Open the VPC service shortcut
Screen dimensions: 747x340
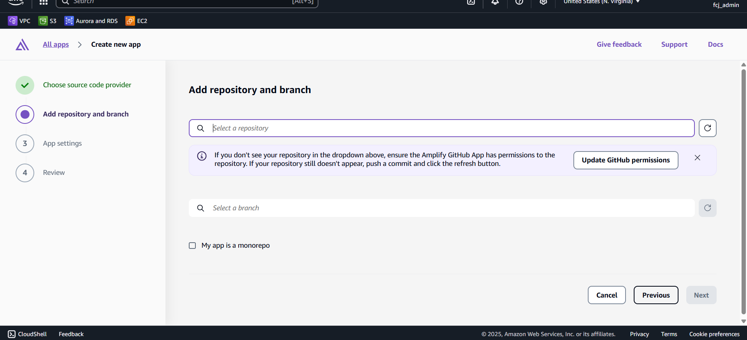pos(19,21)
